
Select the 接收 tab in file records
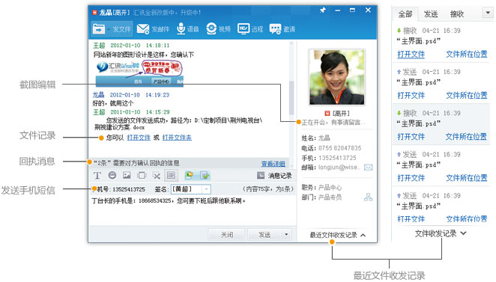pos(457,14)
